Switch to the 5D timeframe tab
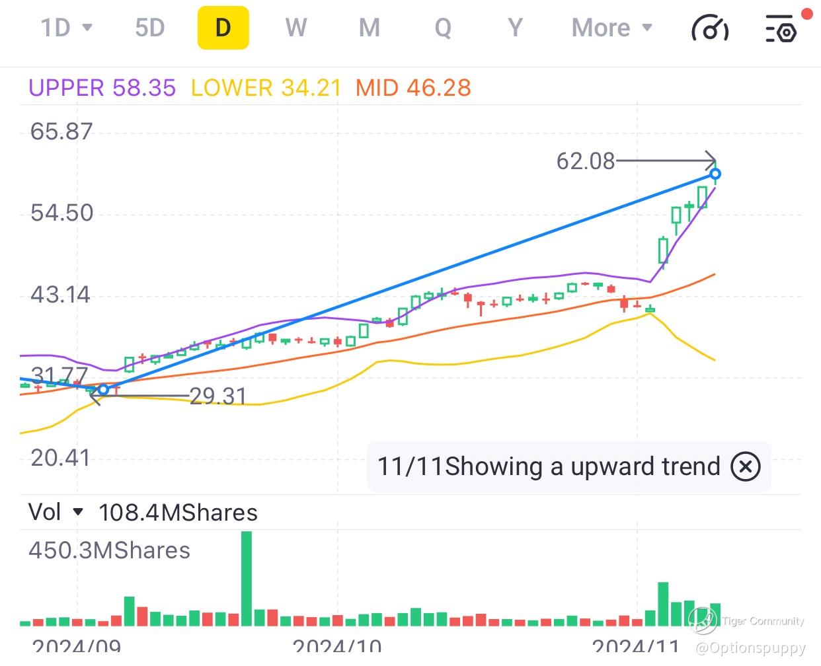 click(149, 28)
